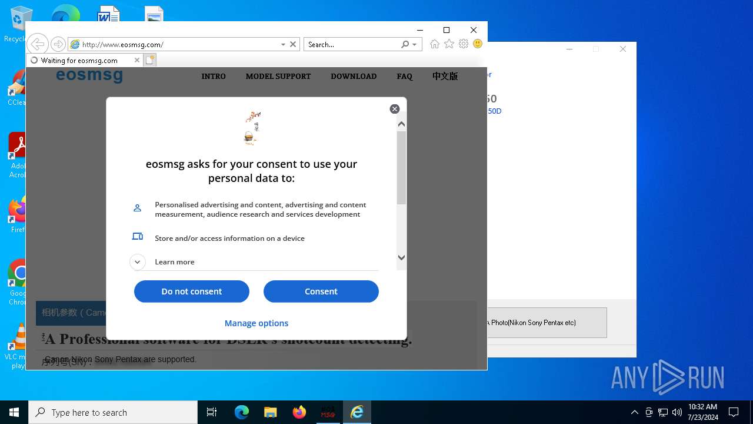Click the IE forward arrow button

coord(58,44)
